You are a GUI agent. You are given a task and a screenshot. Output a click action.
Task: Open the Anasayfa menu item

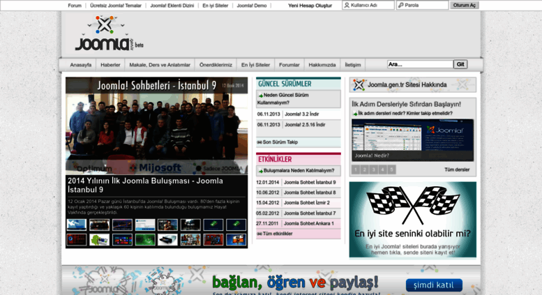[81, 65]
